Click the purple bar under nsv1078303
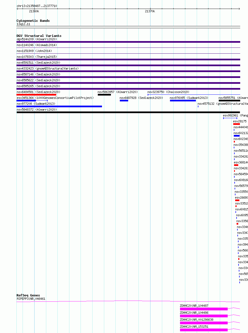This screenshot has width=248, height=333. coord(128,60)
